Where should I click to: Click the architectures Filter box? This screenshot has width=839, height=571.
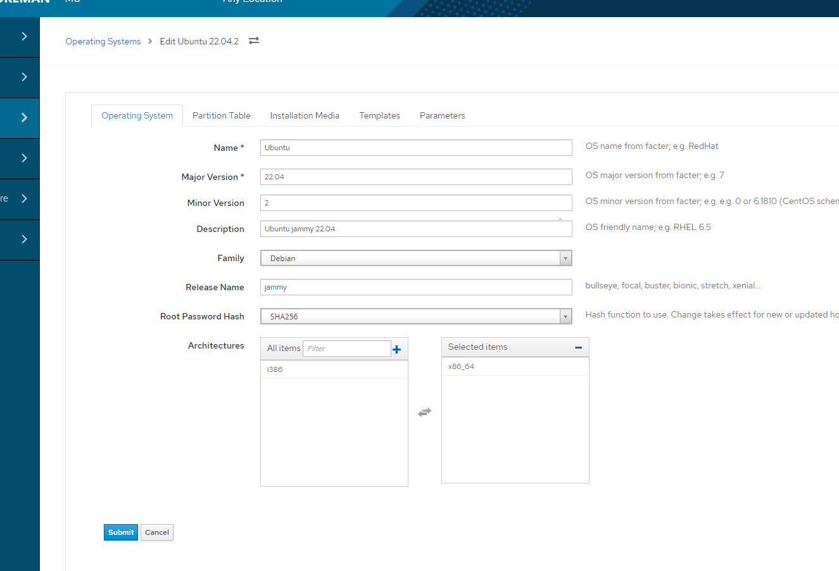347,349
